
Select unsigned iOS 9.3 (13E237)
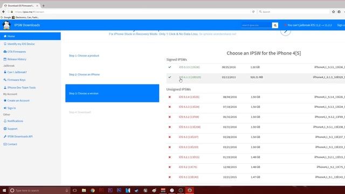(x=189, y=137)
